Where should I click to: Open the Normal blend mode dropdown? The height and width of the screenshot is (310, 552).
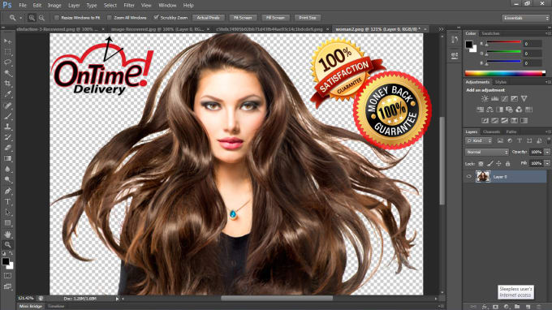tap(487, 152)
